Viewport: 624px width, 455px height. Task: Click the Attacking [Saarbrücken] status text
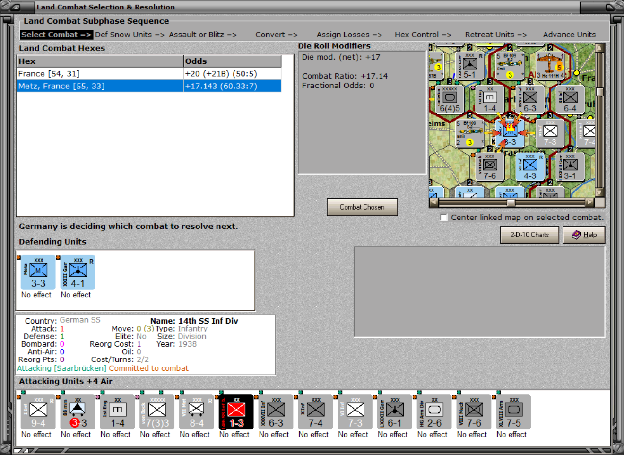pos(62,368)
